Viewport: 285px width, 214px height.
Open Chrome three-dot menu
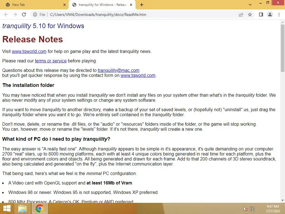pyautogui.click(x=279, y=14)
